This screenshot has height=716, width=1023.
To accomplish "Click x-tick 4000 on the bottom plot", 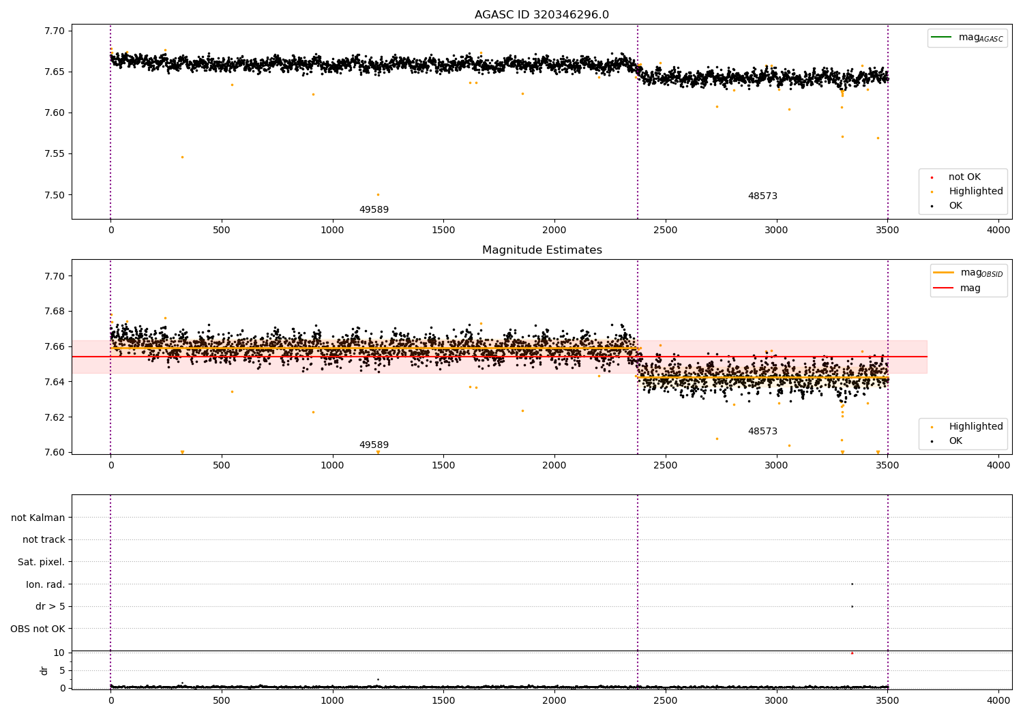I will (998, 700).
